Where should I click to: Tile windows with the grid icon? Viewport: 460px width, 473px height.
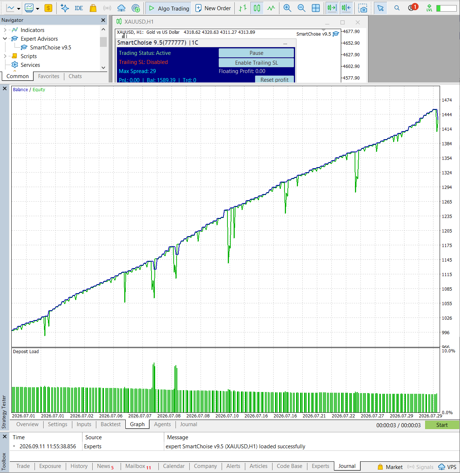[x=316, y=8]
